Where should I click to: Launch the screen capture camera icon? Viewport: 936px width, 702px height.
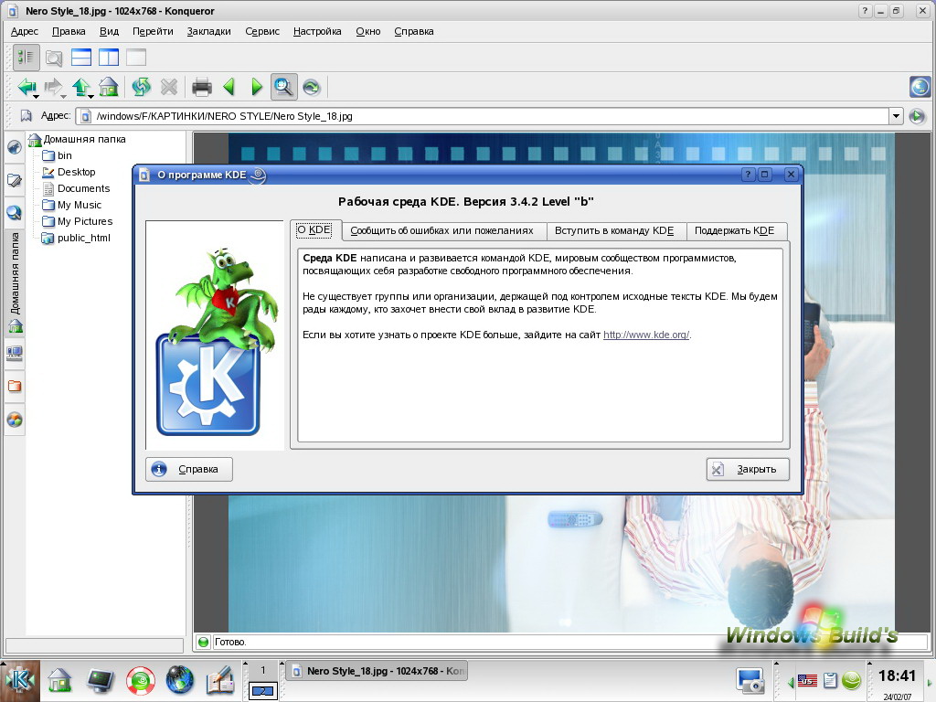pyautogui.click(x=750, y=681)
